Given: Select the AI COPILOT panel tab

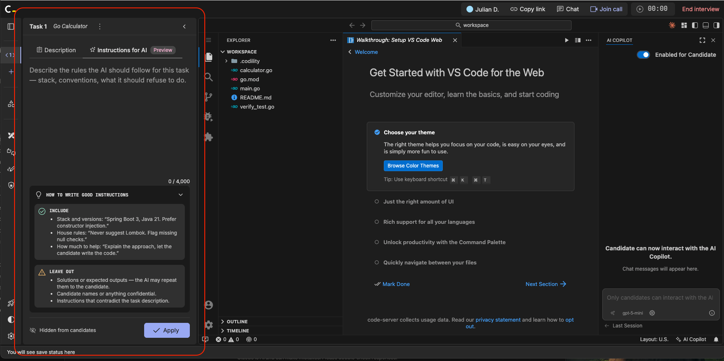Looking at the screenshot, I should point(619,40).
